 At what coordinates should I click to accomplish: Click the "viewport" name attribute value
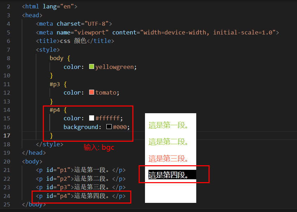pos(92,32)
